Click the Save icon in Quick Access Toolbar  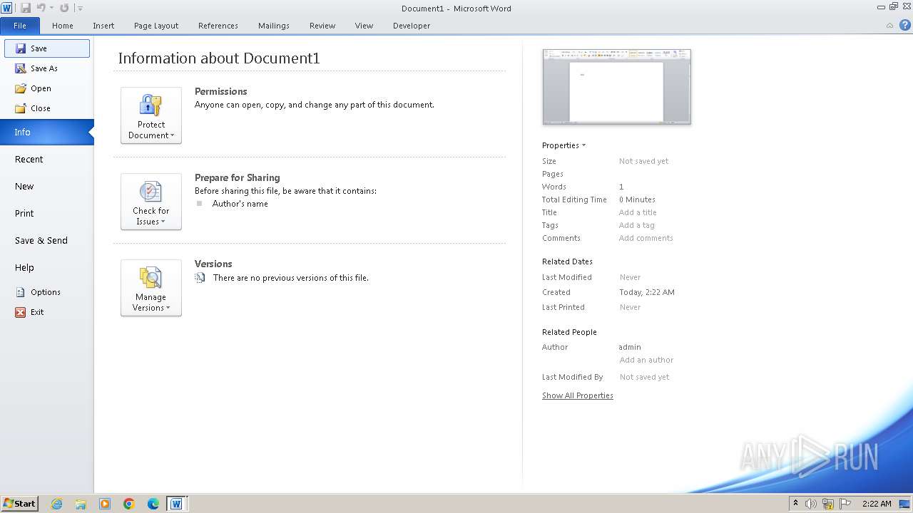(26, 8)
